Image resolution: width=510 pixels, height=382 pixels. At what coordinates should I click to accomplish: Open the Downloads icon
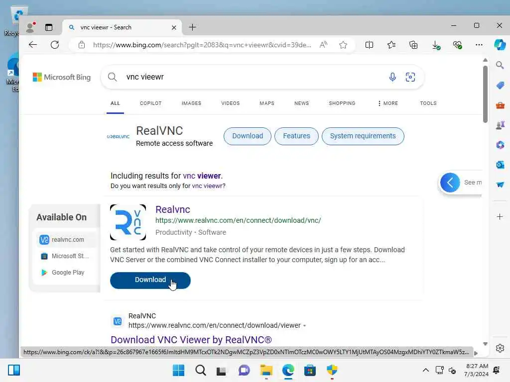(436, 45)
